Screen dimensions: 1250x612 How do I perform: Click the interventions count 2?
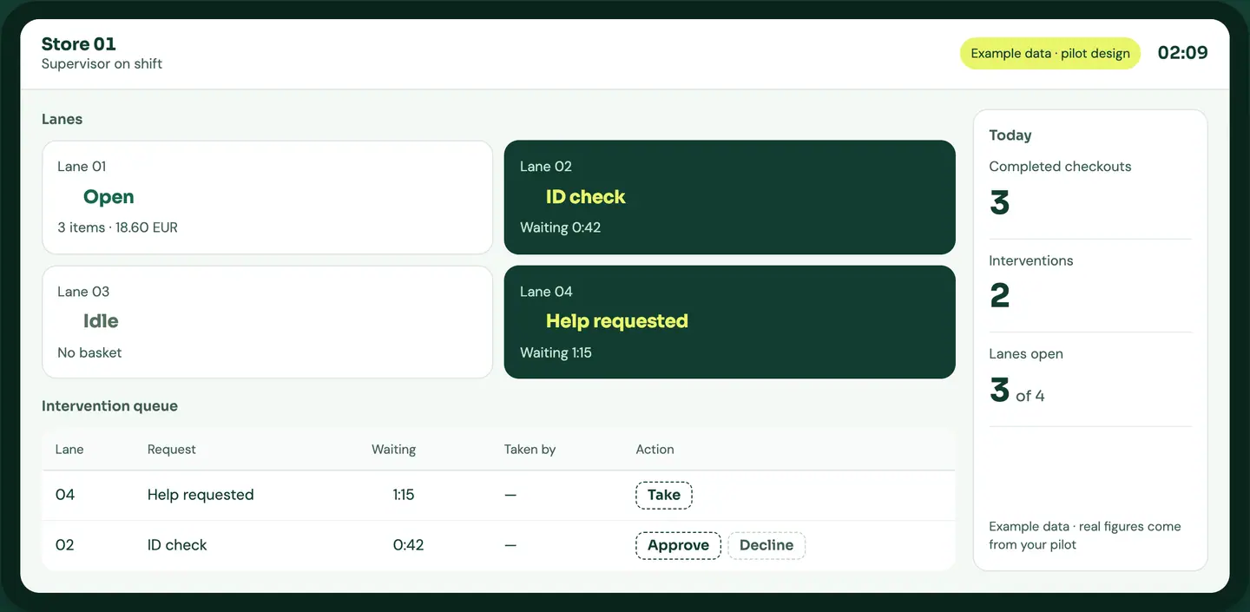1000,296
